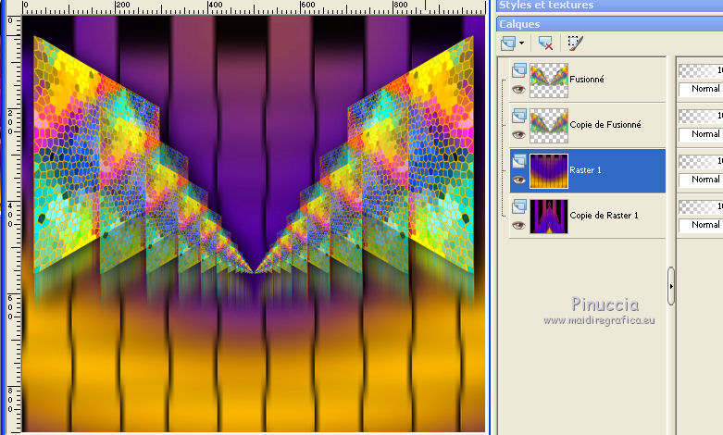Open blend mode dropdown for Copie de Raster 1
The height and width of the screenshot is (435, 723).
pyautogui.click(x=701, y=225)
